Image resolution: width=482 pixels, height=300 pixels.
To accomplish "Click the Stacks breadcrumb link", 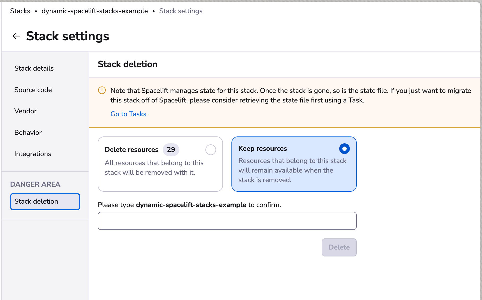I will 20,11.
